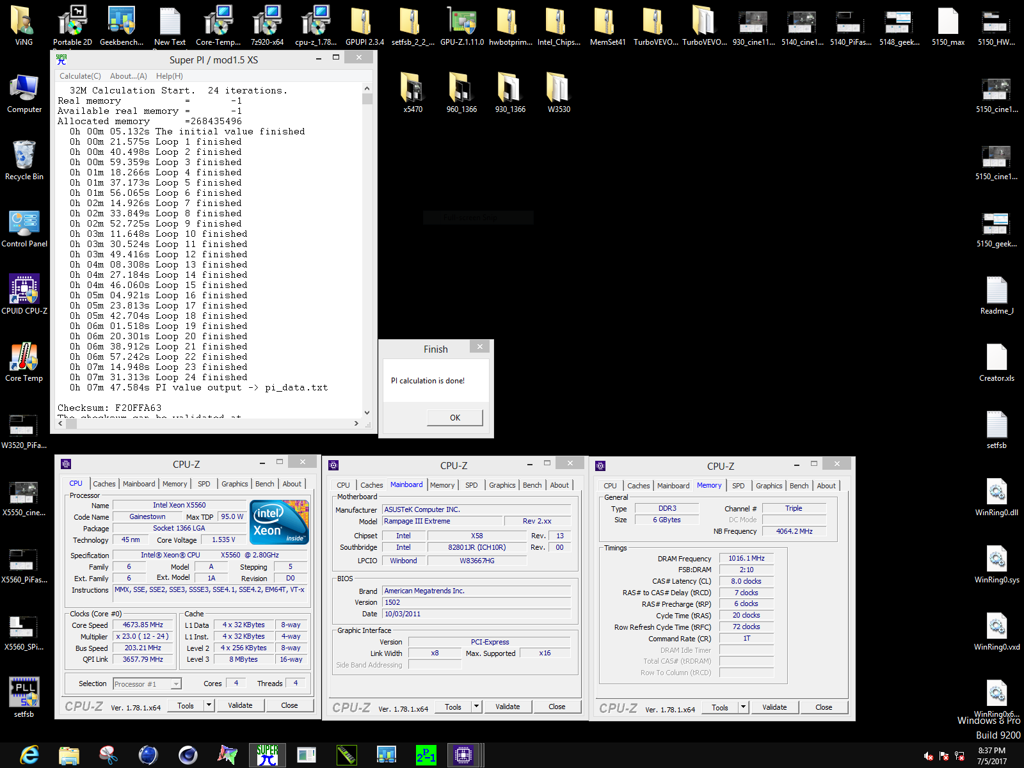
Task: Launch the CPUID CPU-Z desktop shortcut
Action: pos(24,294)
